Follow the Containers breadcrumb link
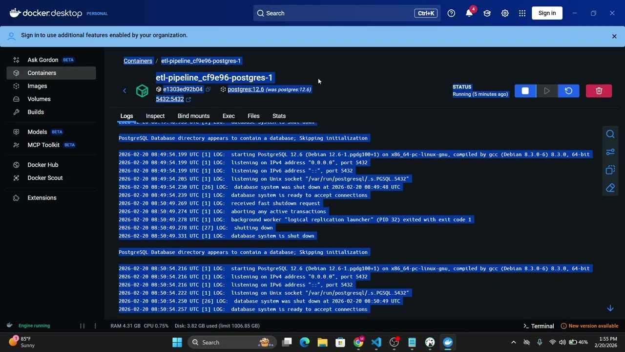This screenshot has width=625, height=352. (138, 61)
